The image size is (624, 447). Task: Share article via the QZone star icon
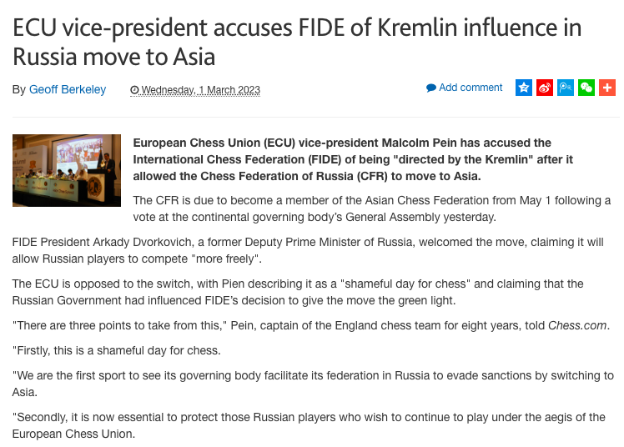click(523, 88)
